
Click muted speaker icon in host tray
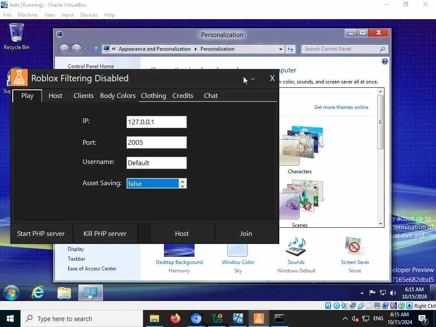tap(355, 318)
